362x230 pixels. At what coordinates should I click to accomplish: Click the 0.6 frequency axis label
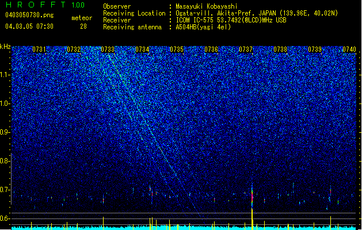coord(5,218)
